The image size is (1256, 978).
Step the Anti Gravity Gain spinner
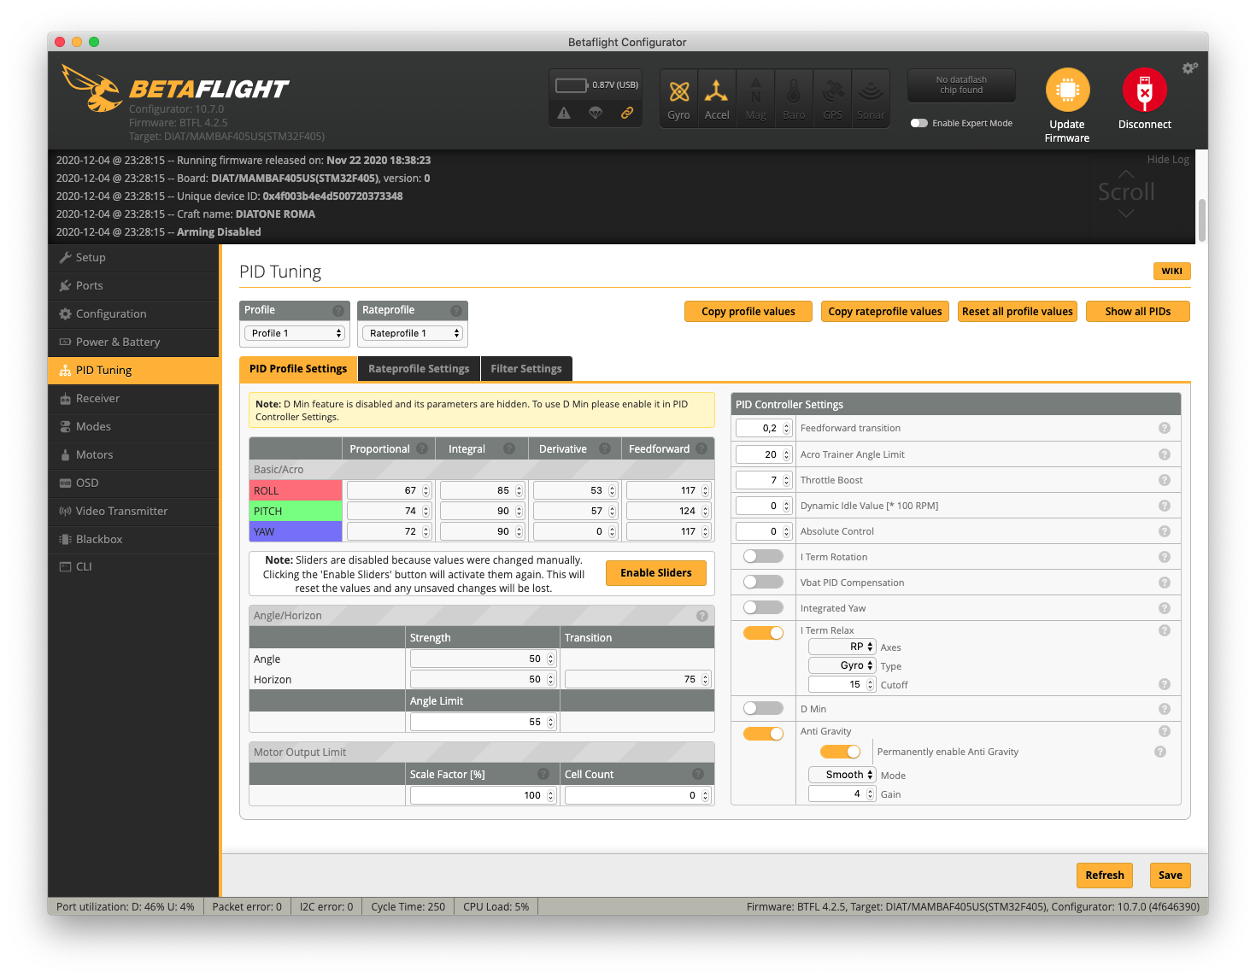pyautogui.click(x=871, y=794)
